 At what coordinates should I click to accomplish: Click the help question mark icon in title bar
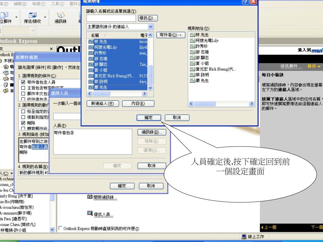coord(245,2)
